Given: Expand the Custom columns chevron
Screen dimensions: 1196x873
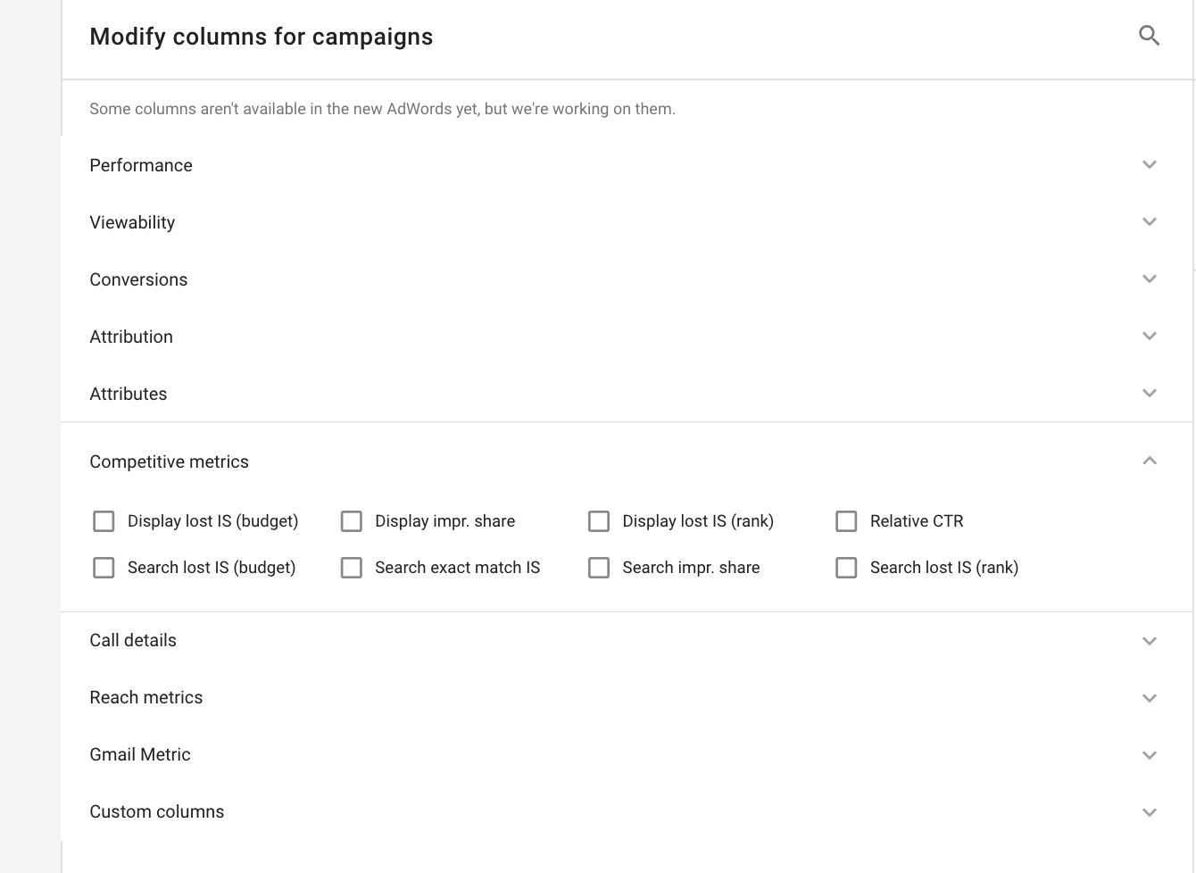Looking at the screenshot, I should tap(1150, 812).
